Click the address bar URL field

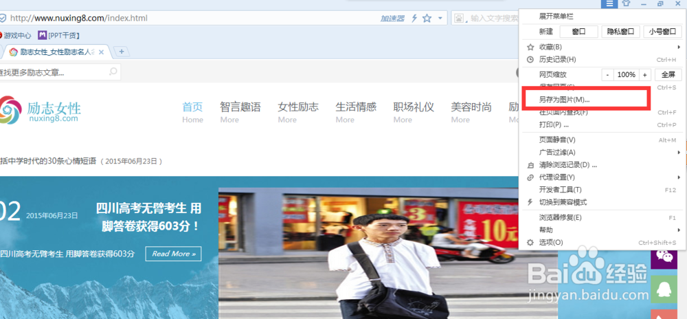(x=188, y=19)
